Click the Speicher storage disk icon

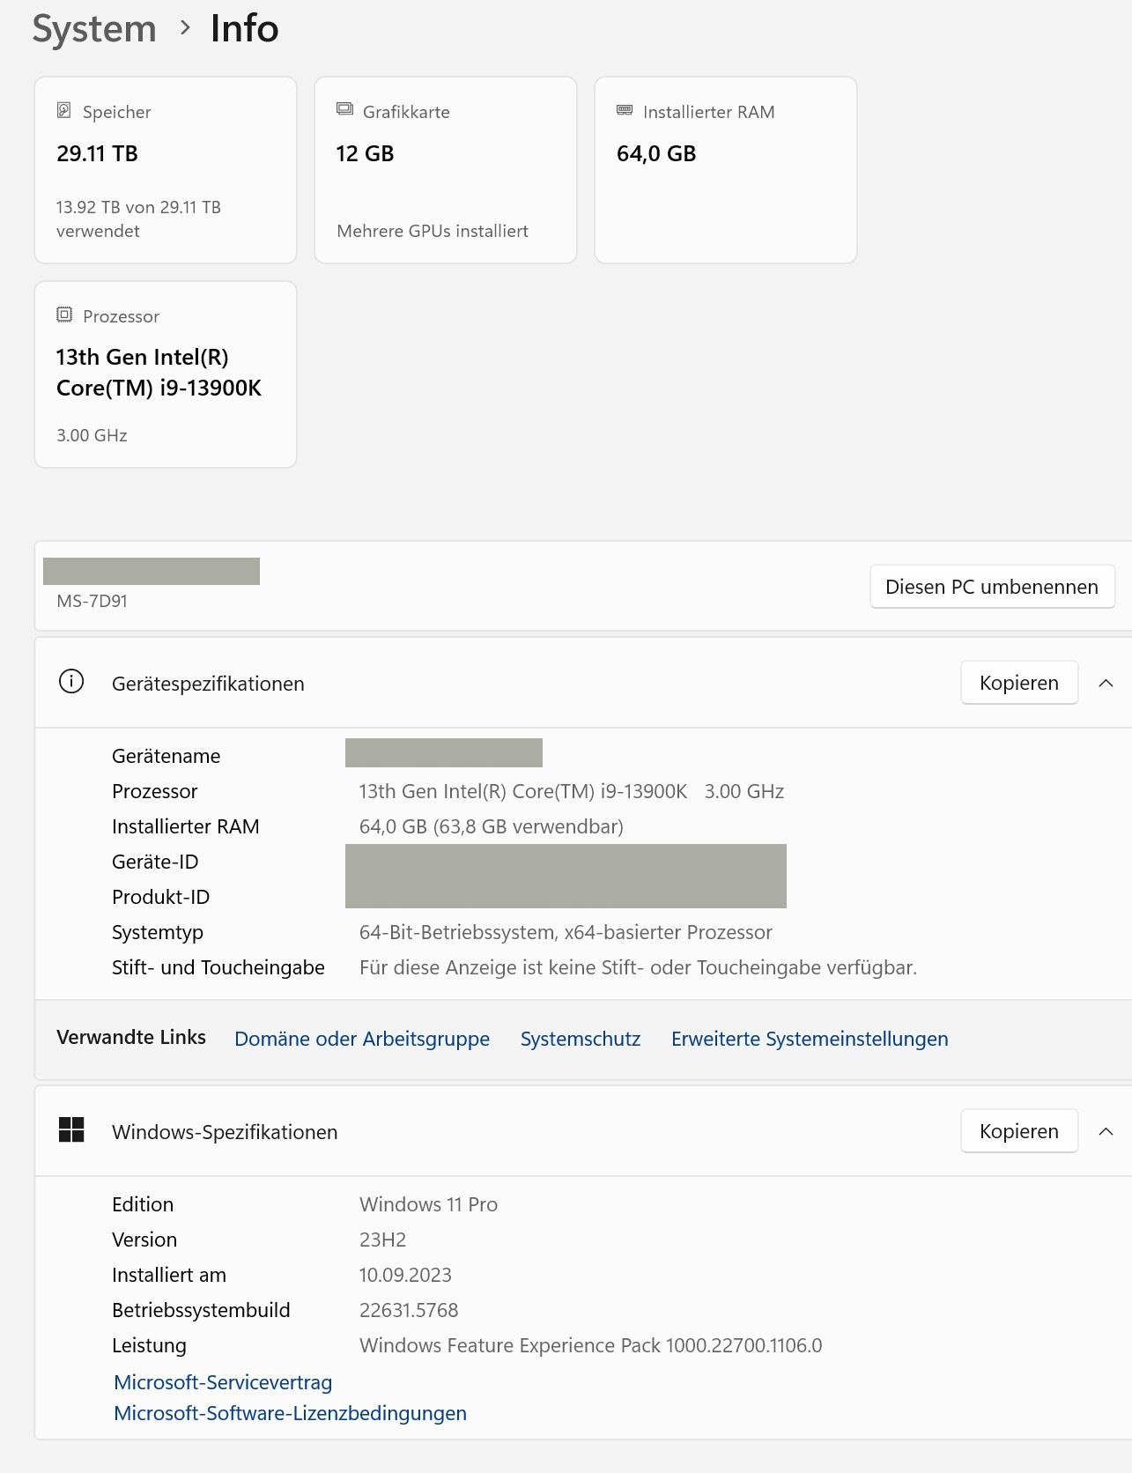click(63, 110)
